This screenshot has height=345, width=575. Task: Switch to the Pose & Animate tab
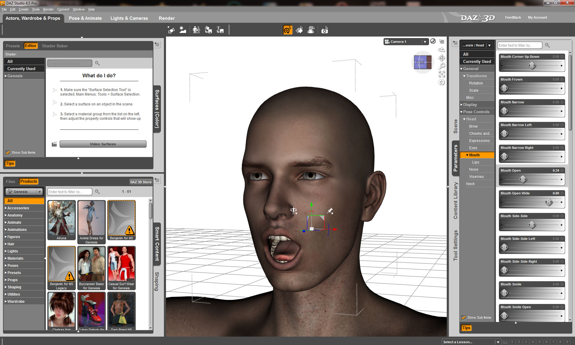point(85,18)
